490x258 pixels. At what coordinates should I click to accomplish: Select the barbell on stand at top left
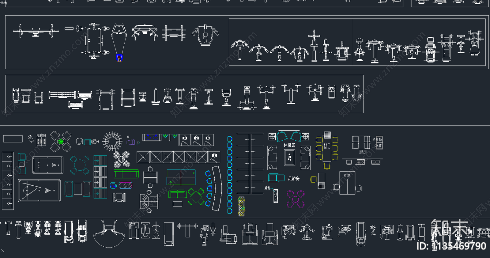36,31
